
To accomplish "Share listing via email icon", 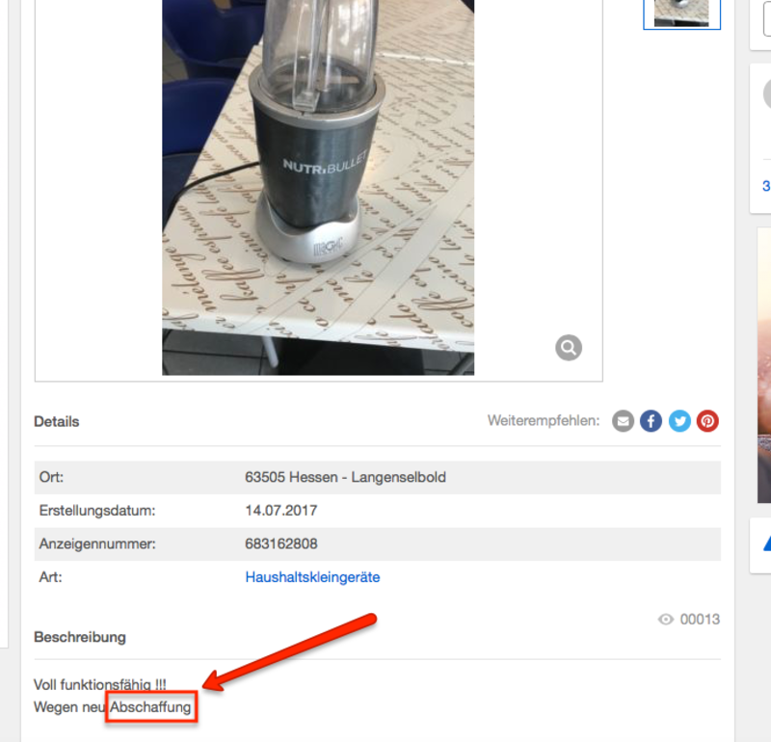I will 623,421.
